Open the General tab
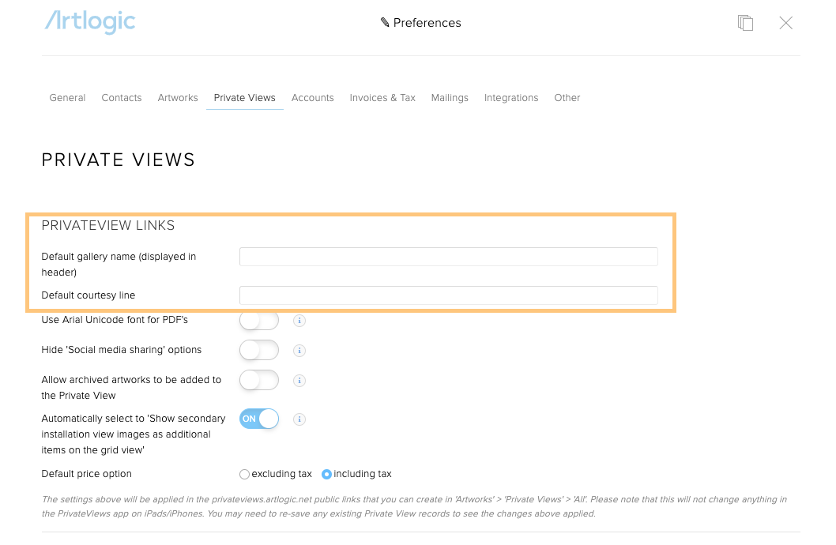Screen dimensions: 836x545 click(x=67, y=98)
